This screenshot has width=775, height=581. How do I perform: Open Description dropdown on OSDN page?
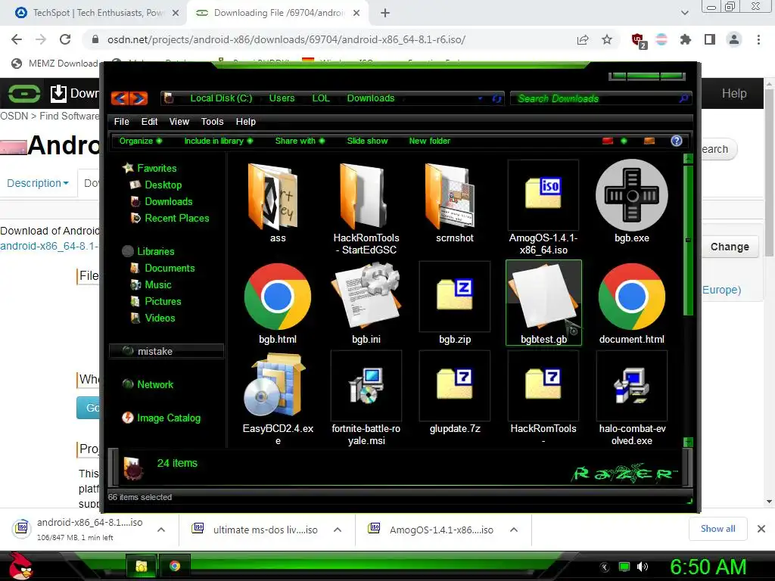coord(38,183)
